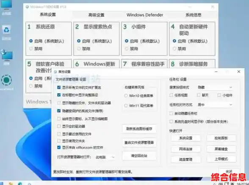Open the teal gear-shaped desktop app icon
This screenshot has width=249, height=185.
click(x=6, y=80)
